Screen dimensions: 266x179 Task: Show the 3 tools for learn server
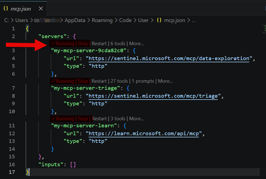click(118, 119)
